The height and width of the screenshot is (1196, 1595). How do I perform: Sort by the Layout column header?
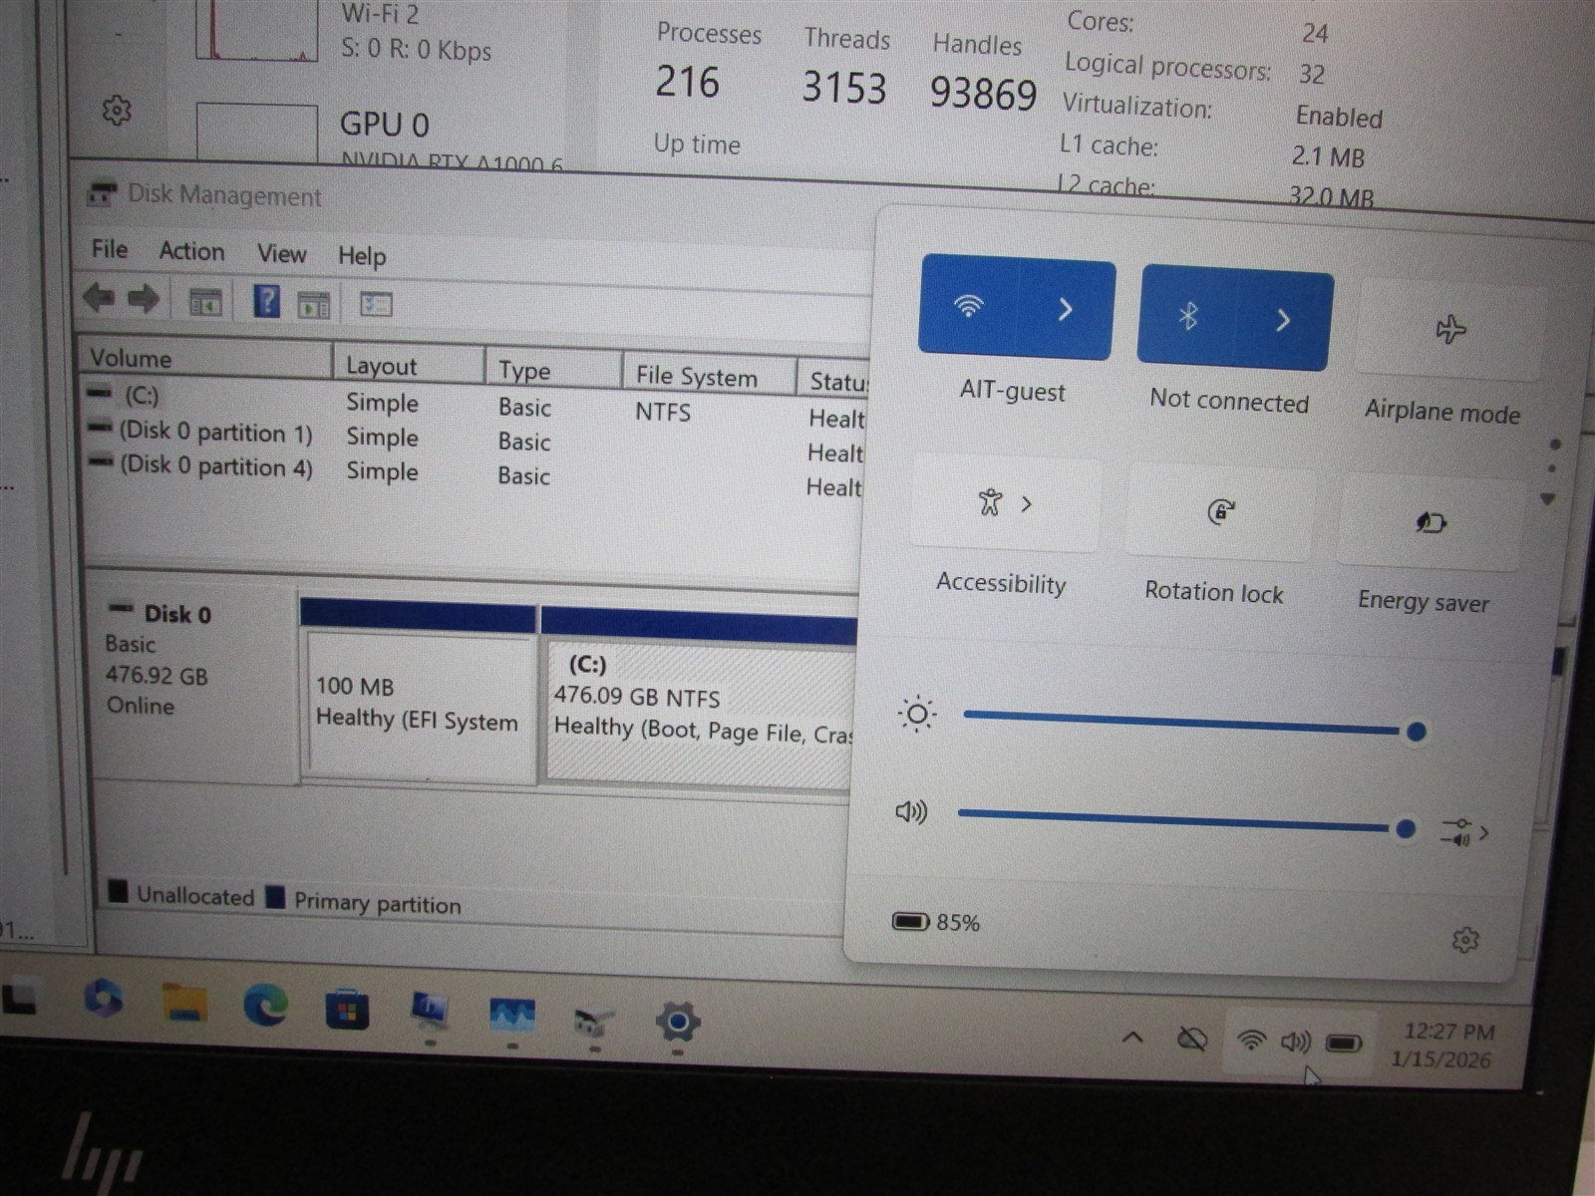tap(410, 366)
